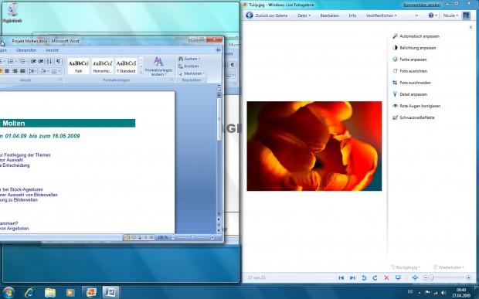The image size is (479, 299).
Task: Open the Datei menu in Fotogalerie
Action: coord(304,15)
